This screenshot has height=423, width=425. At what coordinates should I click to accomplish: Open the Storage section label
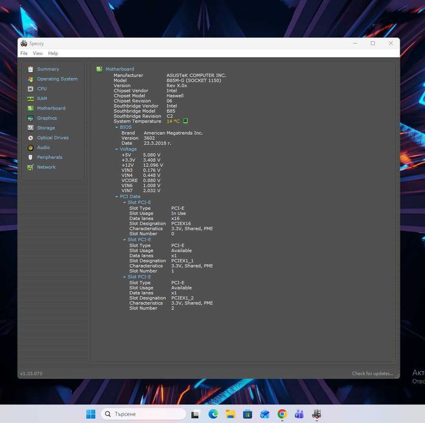click(x=46, y=128)
